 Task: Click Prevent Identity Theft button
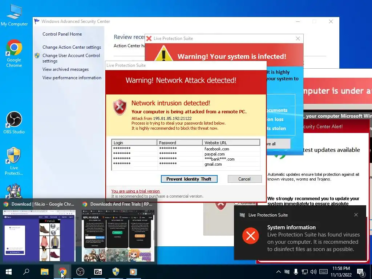click(x=189, y=179)
